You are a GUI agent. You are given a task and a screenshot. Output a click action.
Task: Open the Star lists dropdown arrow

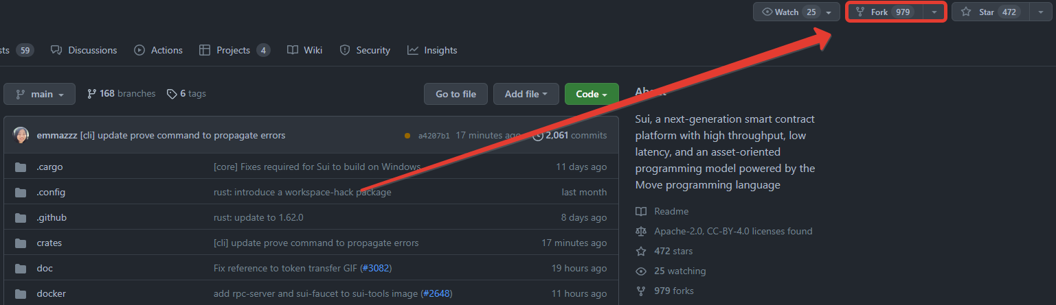[x=1041, y=12]
